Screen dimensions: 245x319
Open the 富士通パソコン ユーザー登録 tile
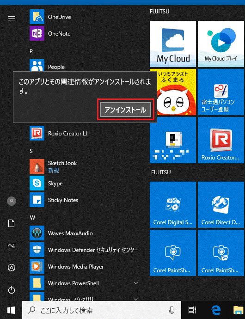pos(221,92)
